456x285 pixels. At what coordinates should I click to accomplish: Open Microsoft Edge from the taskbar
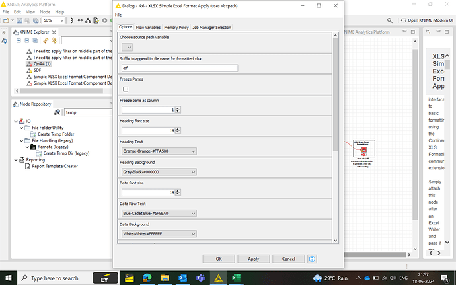point(147,278)
